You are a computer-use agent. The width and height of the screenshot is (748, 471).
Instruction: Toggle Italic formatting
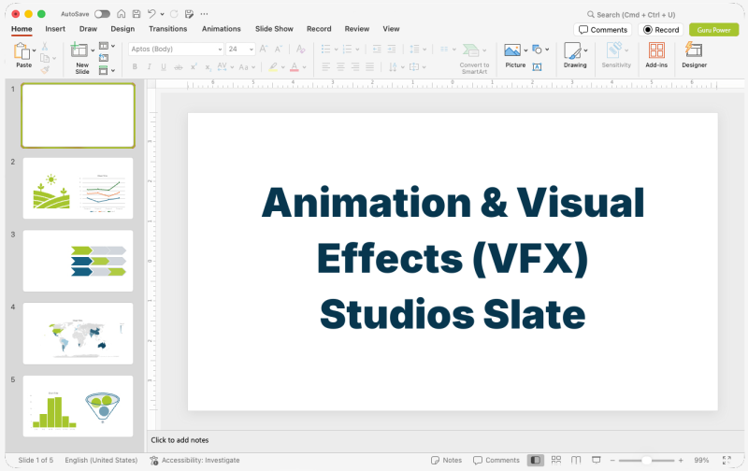click(x=150, y=67)
